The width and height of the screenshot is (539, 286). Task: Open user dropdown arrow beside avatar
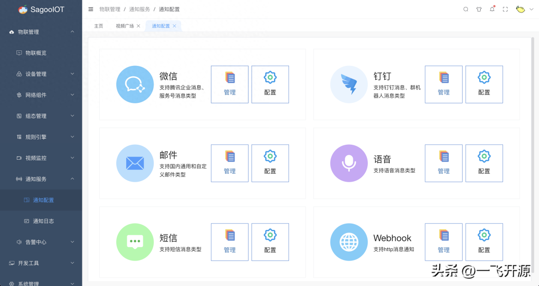532,9
